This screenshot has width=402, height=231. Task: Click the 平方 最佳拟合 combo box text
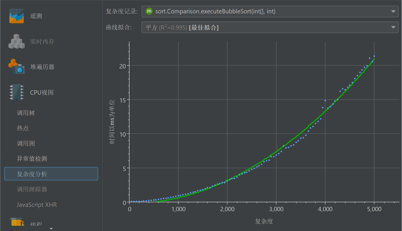pos(182,27)
